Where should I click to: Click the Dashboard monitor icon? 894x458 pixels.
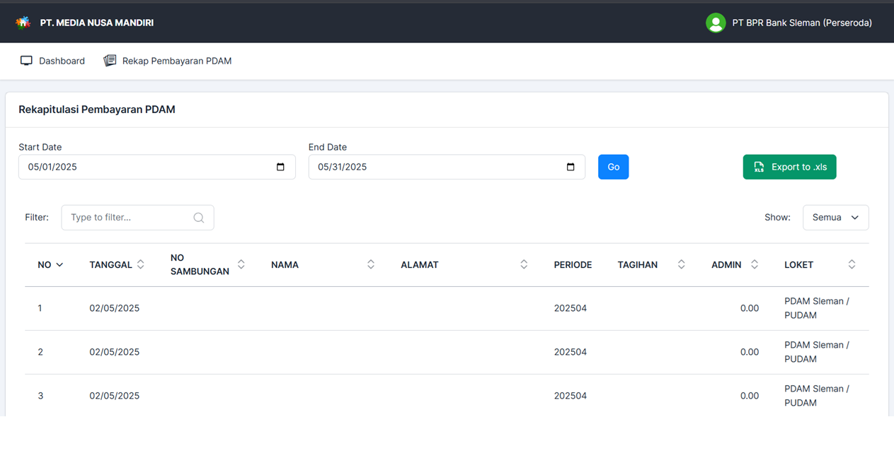pyautogui.click(x=27, y=60)
